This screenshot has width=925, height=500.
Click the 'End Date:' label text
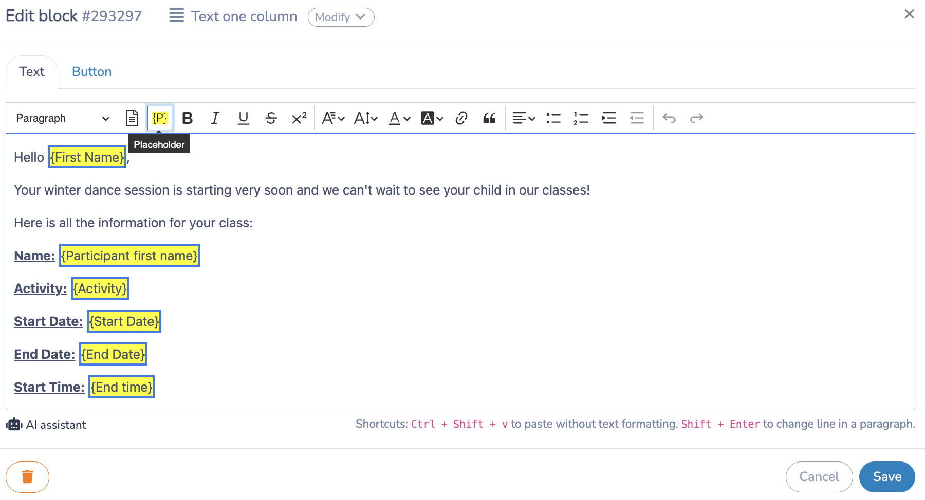click(44, 354)
